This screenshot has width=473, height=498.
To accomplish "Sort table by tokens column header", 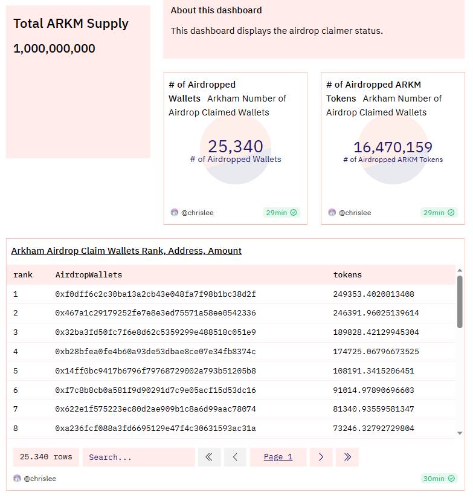I will (347, 275).
